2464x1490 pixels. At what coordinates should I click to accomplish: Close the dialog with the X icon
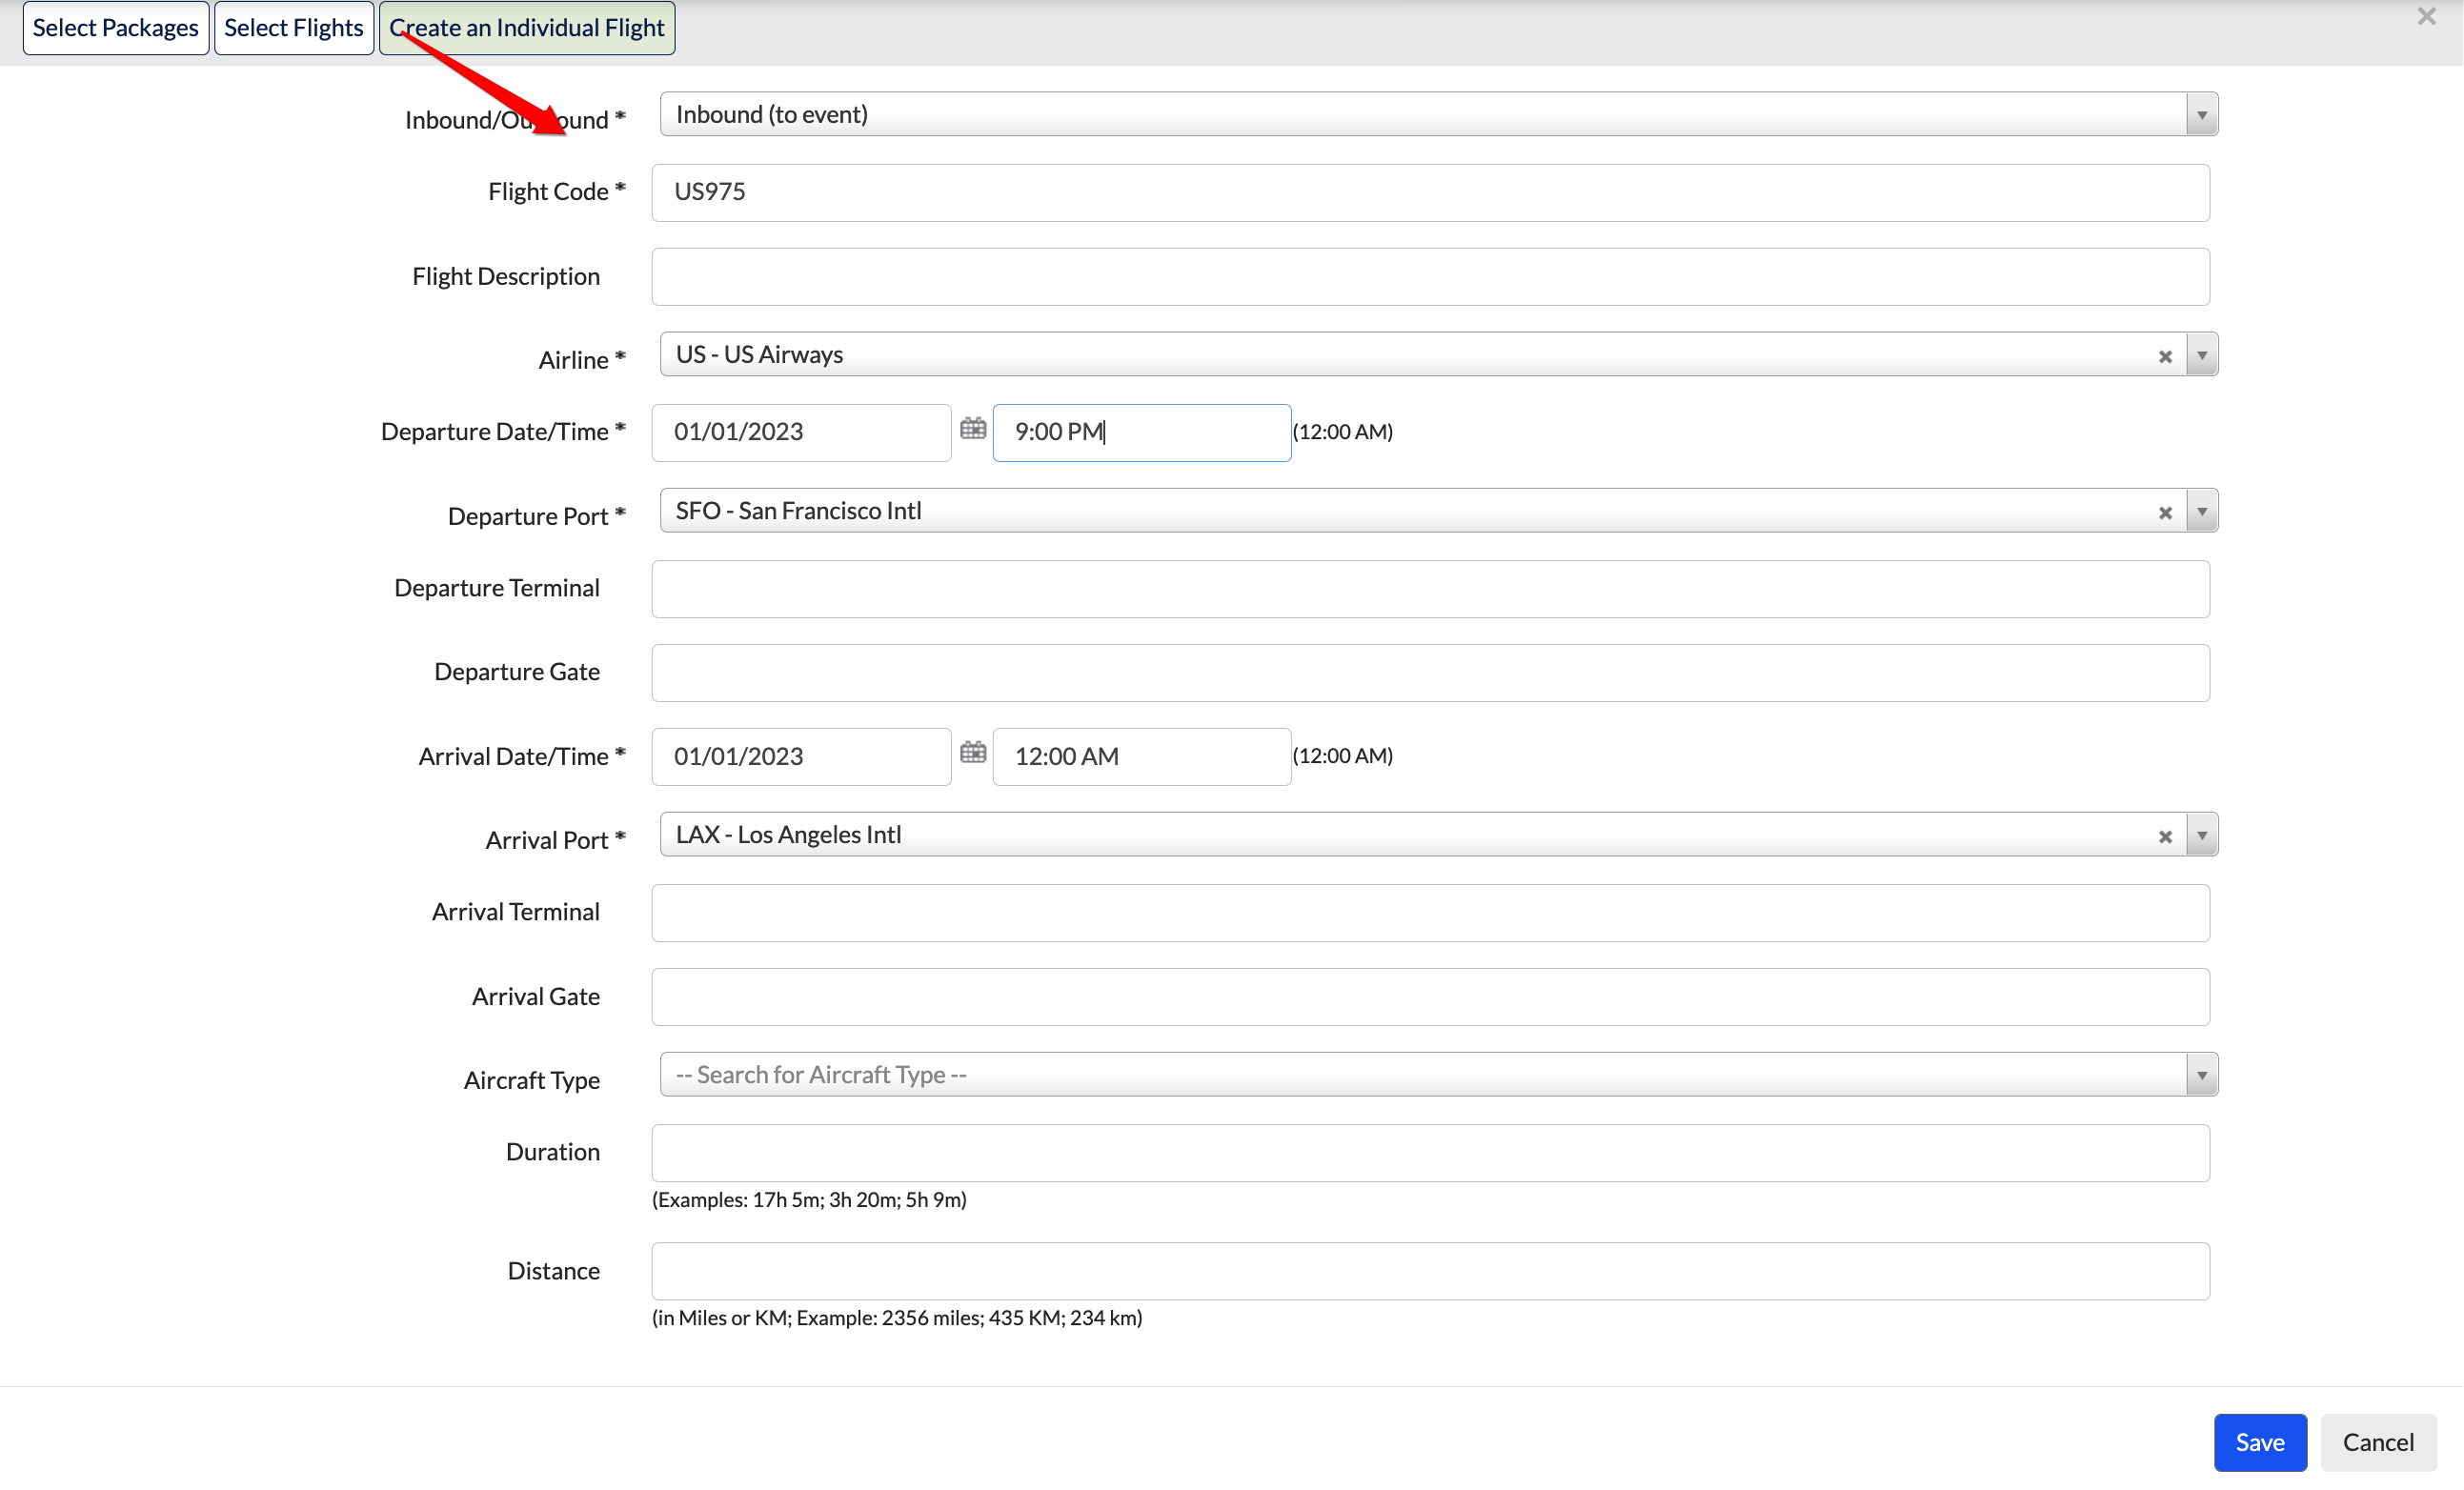tap(2426, 16)
